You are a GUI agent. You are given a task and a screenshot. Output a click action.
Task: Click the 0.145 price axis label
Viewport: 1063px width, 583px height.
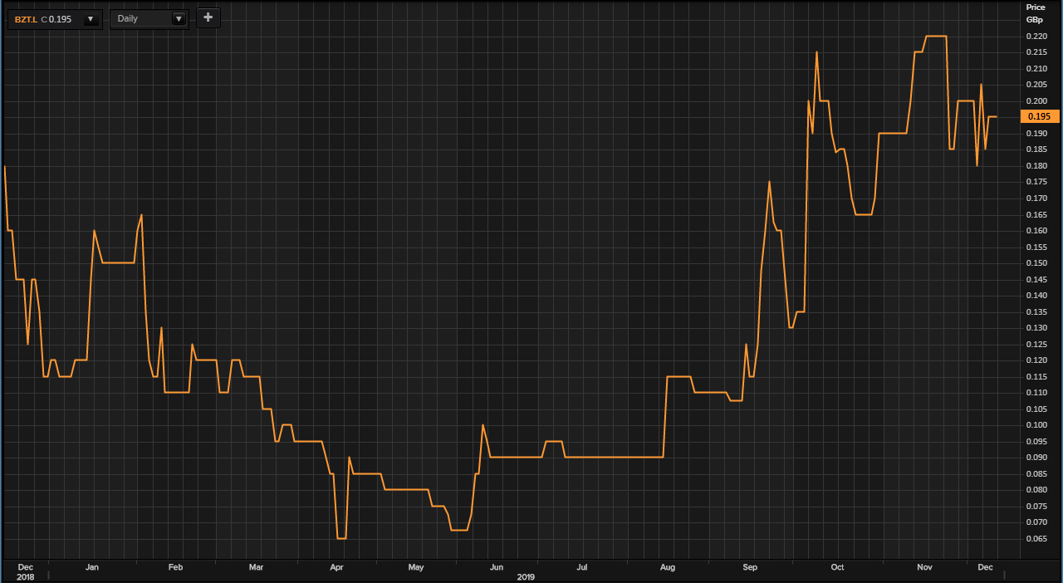click(x=1036, y=279)
